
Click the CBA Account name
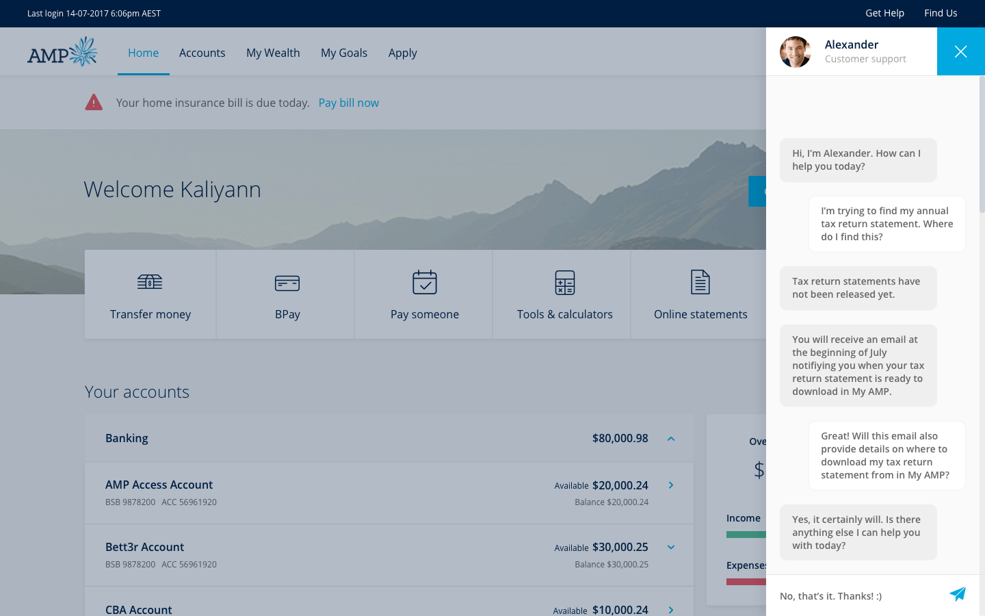138,609
